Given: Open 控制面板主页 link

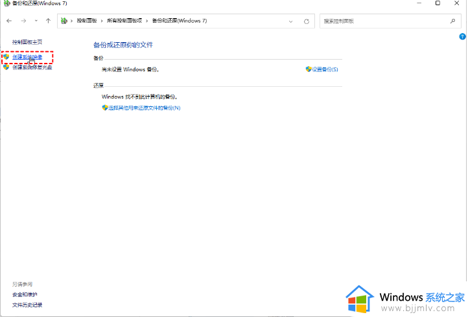Looking at the screenshot, I should 27,42.
